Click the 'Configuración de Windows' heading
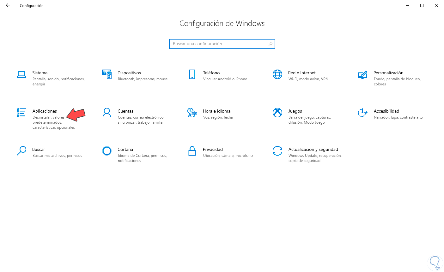 222,23
